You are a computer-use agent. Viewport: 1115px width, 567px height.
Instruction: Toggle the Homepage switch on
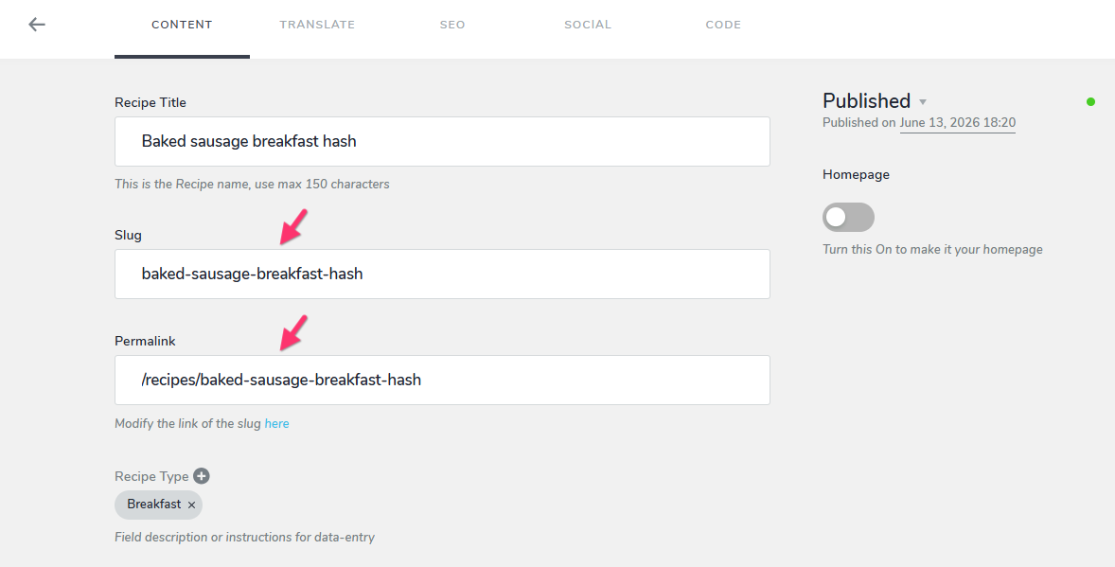click(x=848, y=217)
